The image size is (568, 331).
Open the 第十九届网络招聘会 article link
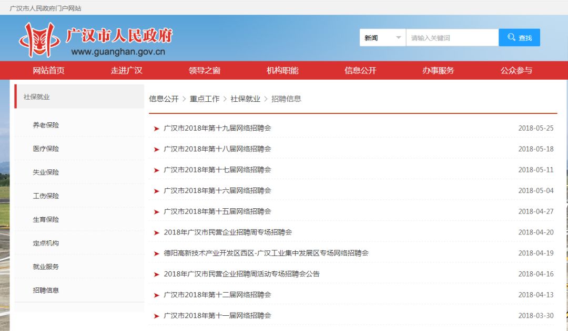pyautogui.click(x=217, y=128)
